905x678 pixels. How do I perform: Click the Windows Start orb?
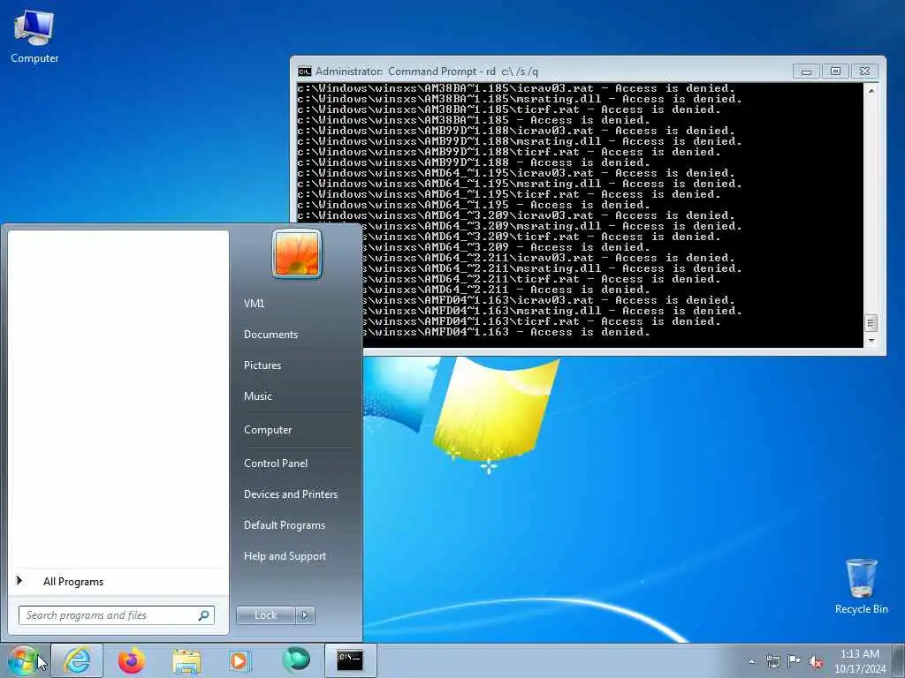[23, 660]
